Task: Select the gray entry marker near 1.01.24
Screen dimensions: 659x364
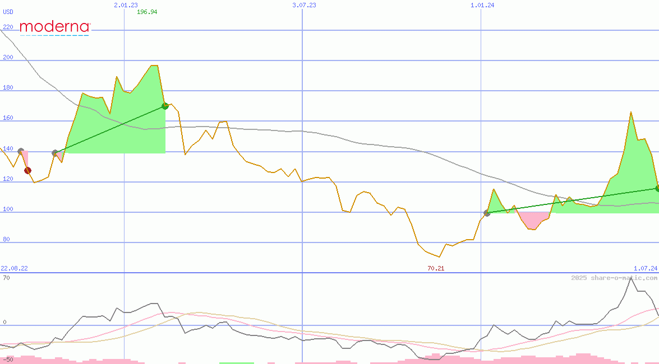Action: 487,213
